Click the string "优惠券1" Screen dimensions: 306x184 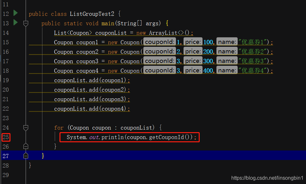(252, 42)
